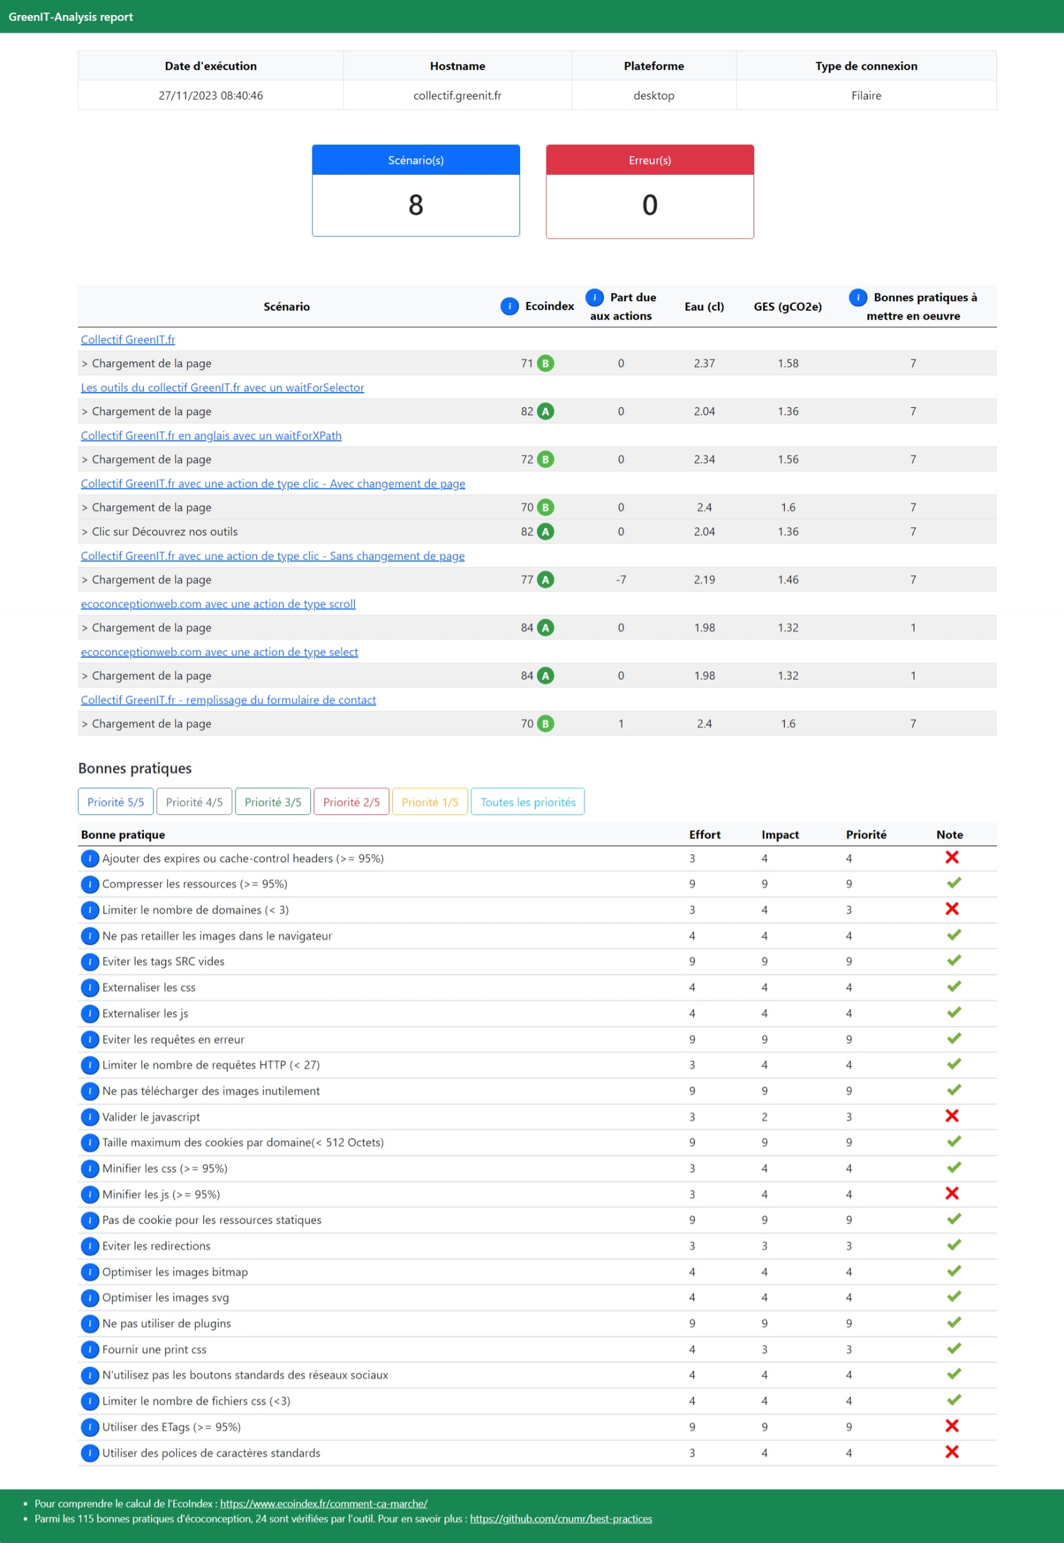The width and height of the screenshot is (1064, 1543).
Task: Open info icon for Minifier les css
Action: [x=90, y=1169]
